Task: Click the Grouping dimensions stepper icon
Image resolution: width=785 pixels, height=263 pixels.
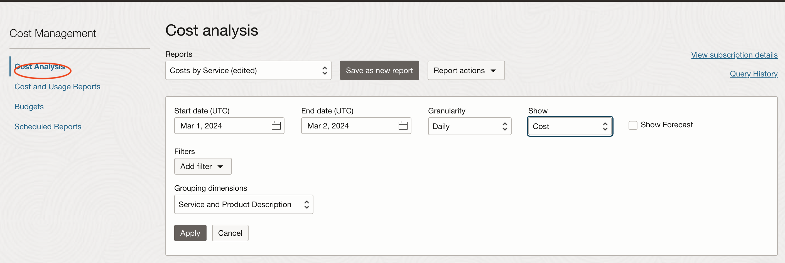Action: click(306, 204)
